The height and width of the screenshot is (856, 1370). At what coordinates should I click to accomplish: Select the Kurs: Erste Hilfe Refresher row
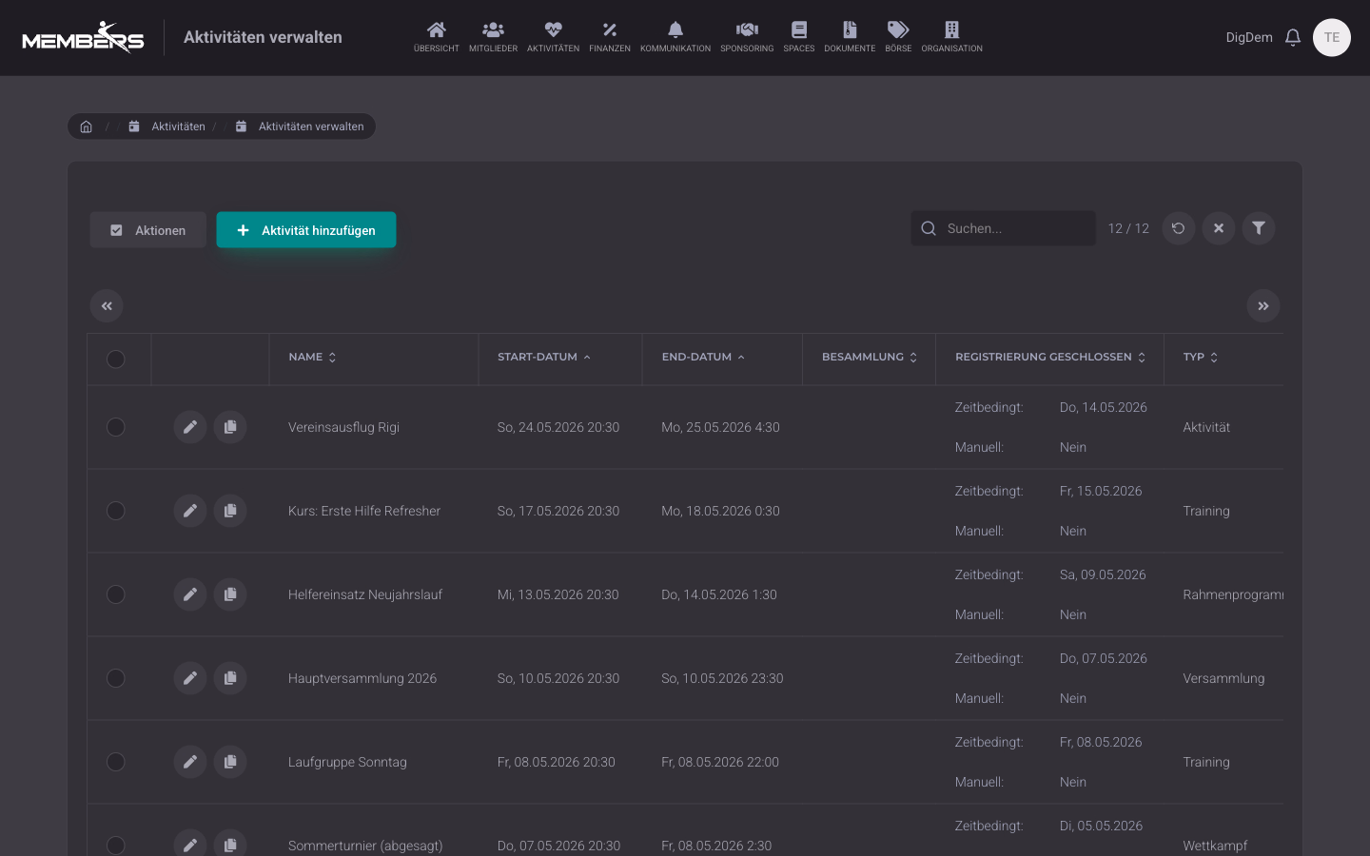[116, 511]
